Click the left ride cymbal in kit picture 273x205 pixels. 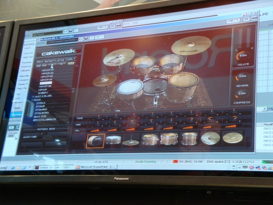coord(119,57)
